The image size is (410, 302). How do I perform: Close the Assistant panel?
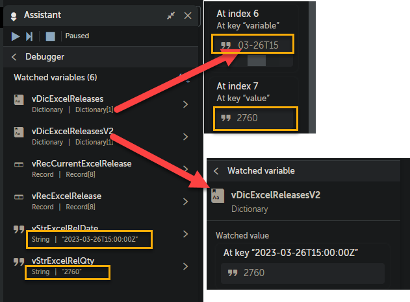click(188, 16)
